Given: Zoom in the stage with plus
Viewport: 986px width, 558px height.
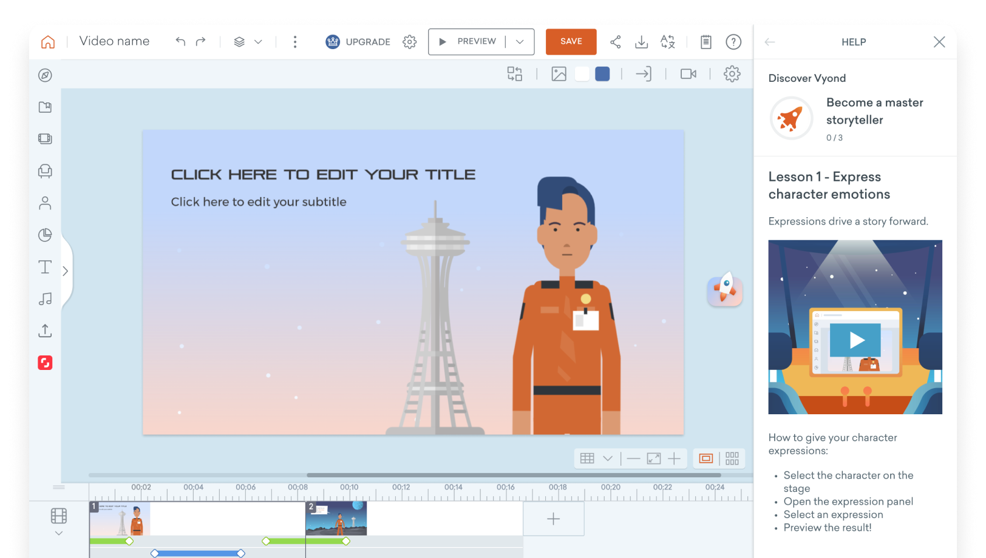Looking at the screenshot, I should (x=675, y=459).
